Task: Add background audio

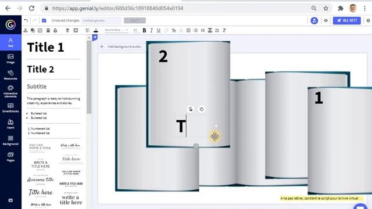Action: [121, 46]
